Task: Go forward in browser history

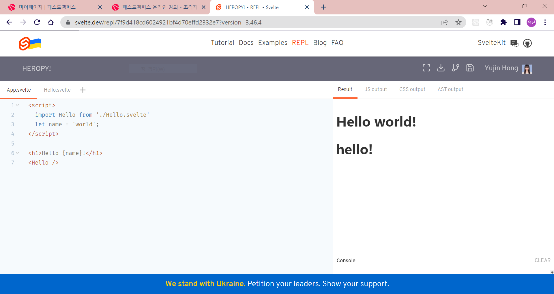Action: (x=23, y=22)
